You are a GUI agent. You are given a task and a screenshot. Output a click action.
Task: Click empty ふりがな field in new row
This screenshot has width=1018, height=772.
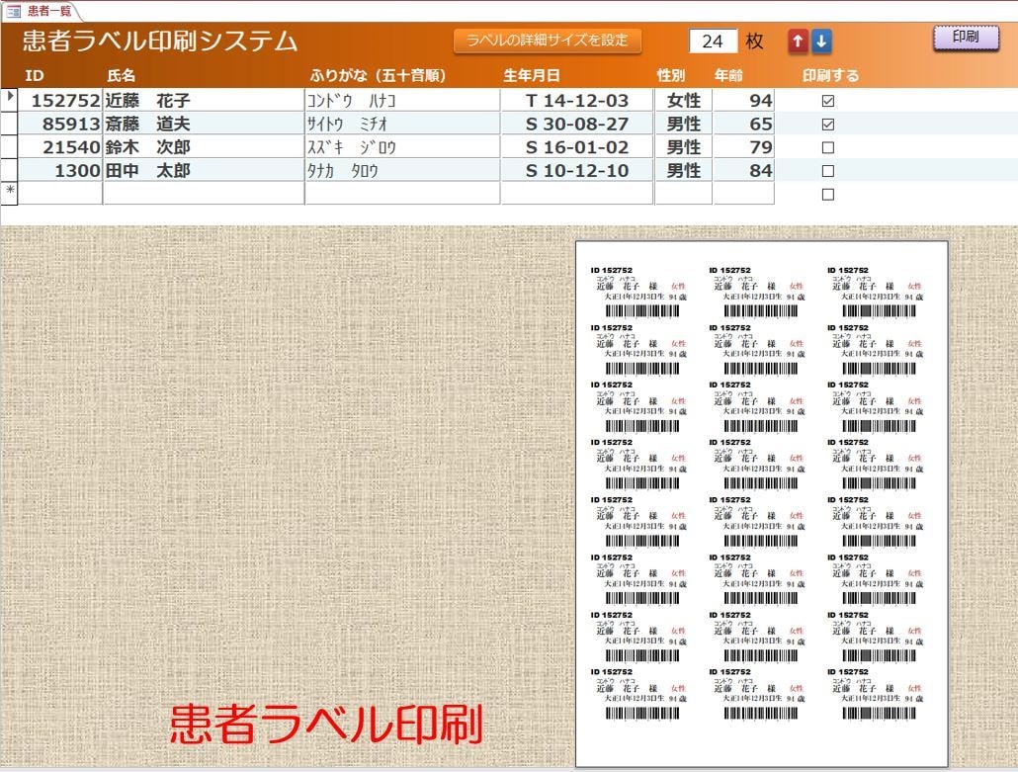point(402,194)
